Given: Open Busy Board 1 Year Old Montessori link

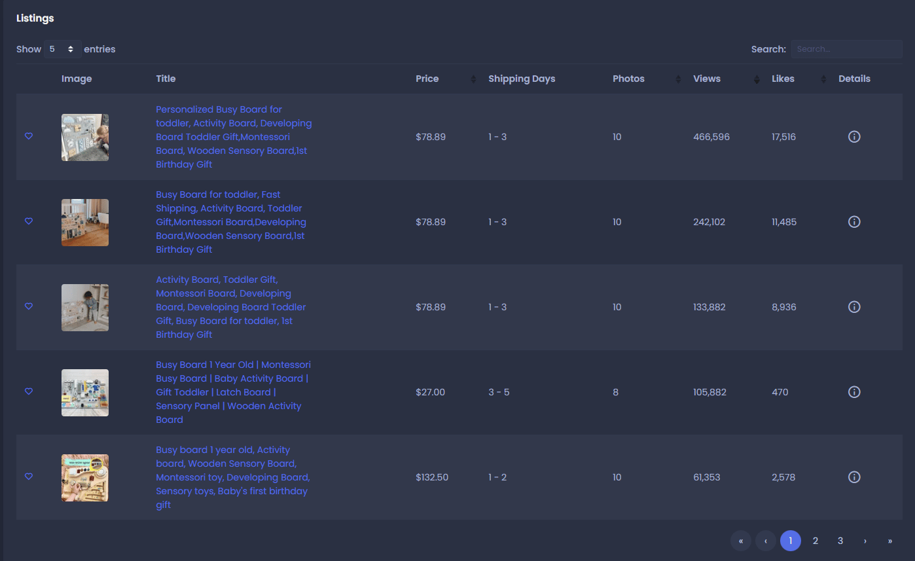Looking at the screenshot, I should click(234, 392).
